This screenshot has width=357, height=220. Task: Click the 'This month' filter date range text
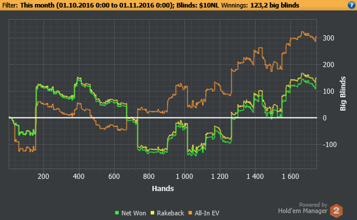point(97,5)
